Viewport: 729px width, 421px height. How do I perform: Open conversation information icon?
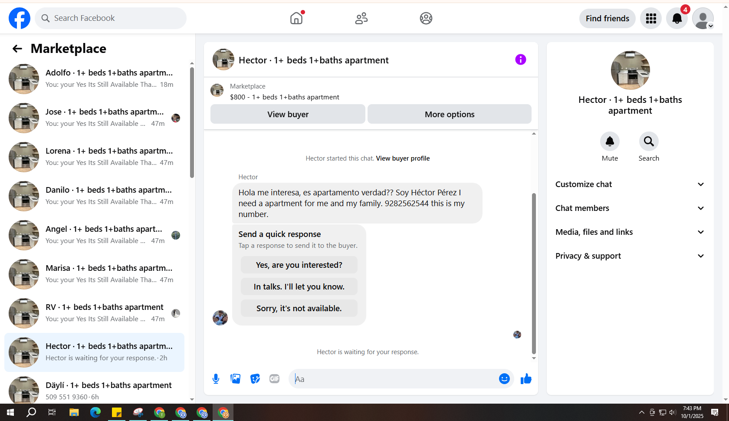[x=521, y=59]
